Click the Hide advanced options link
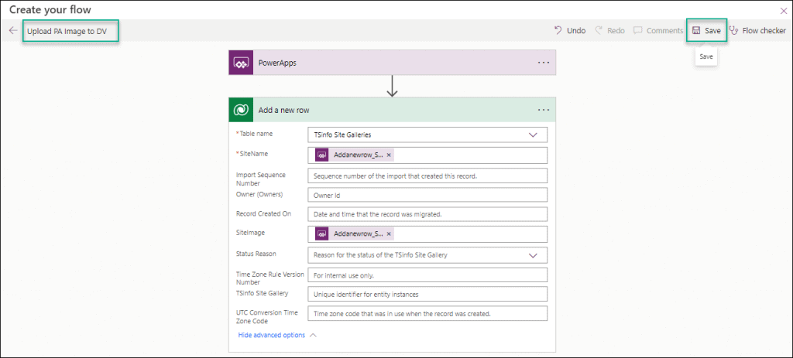 (x=271, y=335)
